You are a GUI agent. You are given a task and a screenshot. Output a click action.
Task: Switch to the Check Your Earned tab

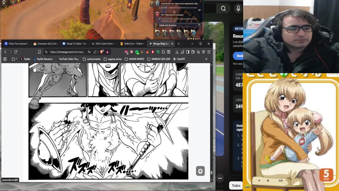coord(16,44)
